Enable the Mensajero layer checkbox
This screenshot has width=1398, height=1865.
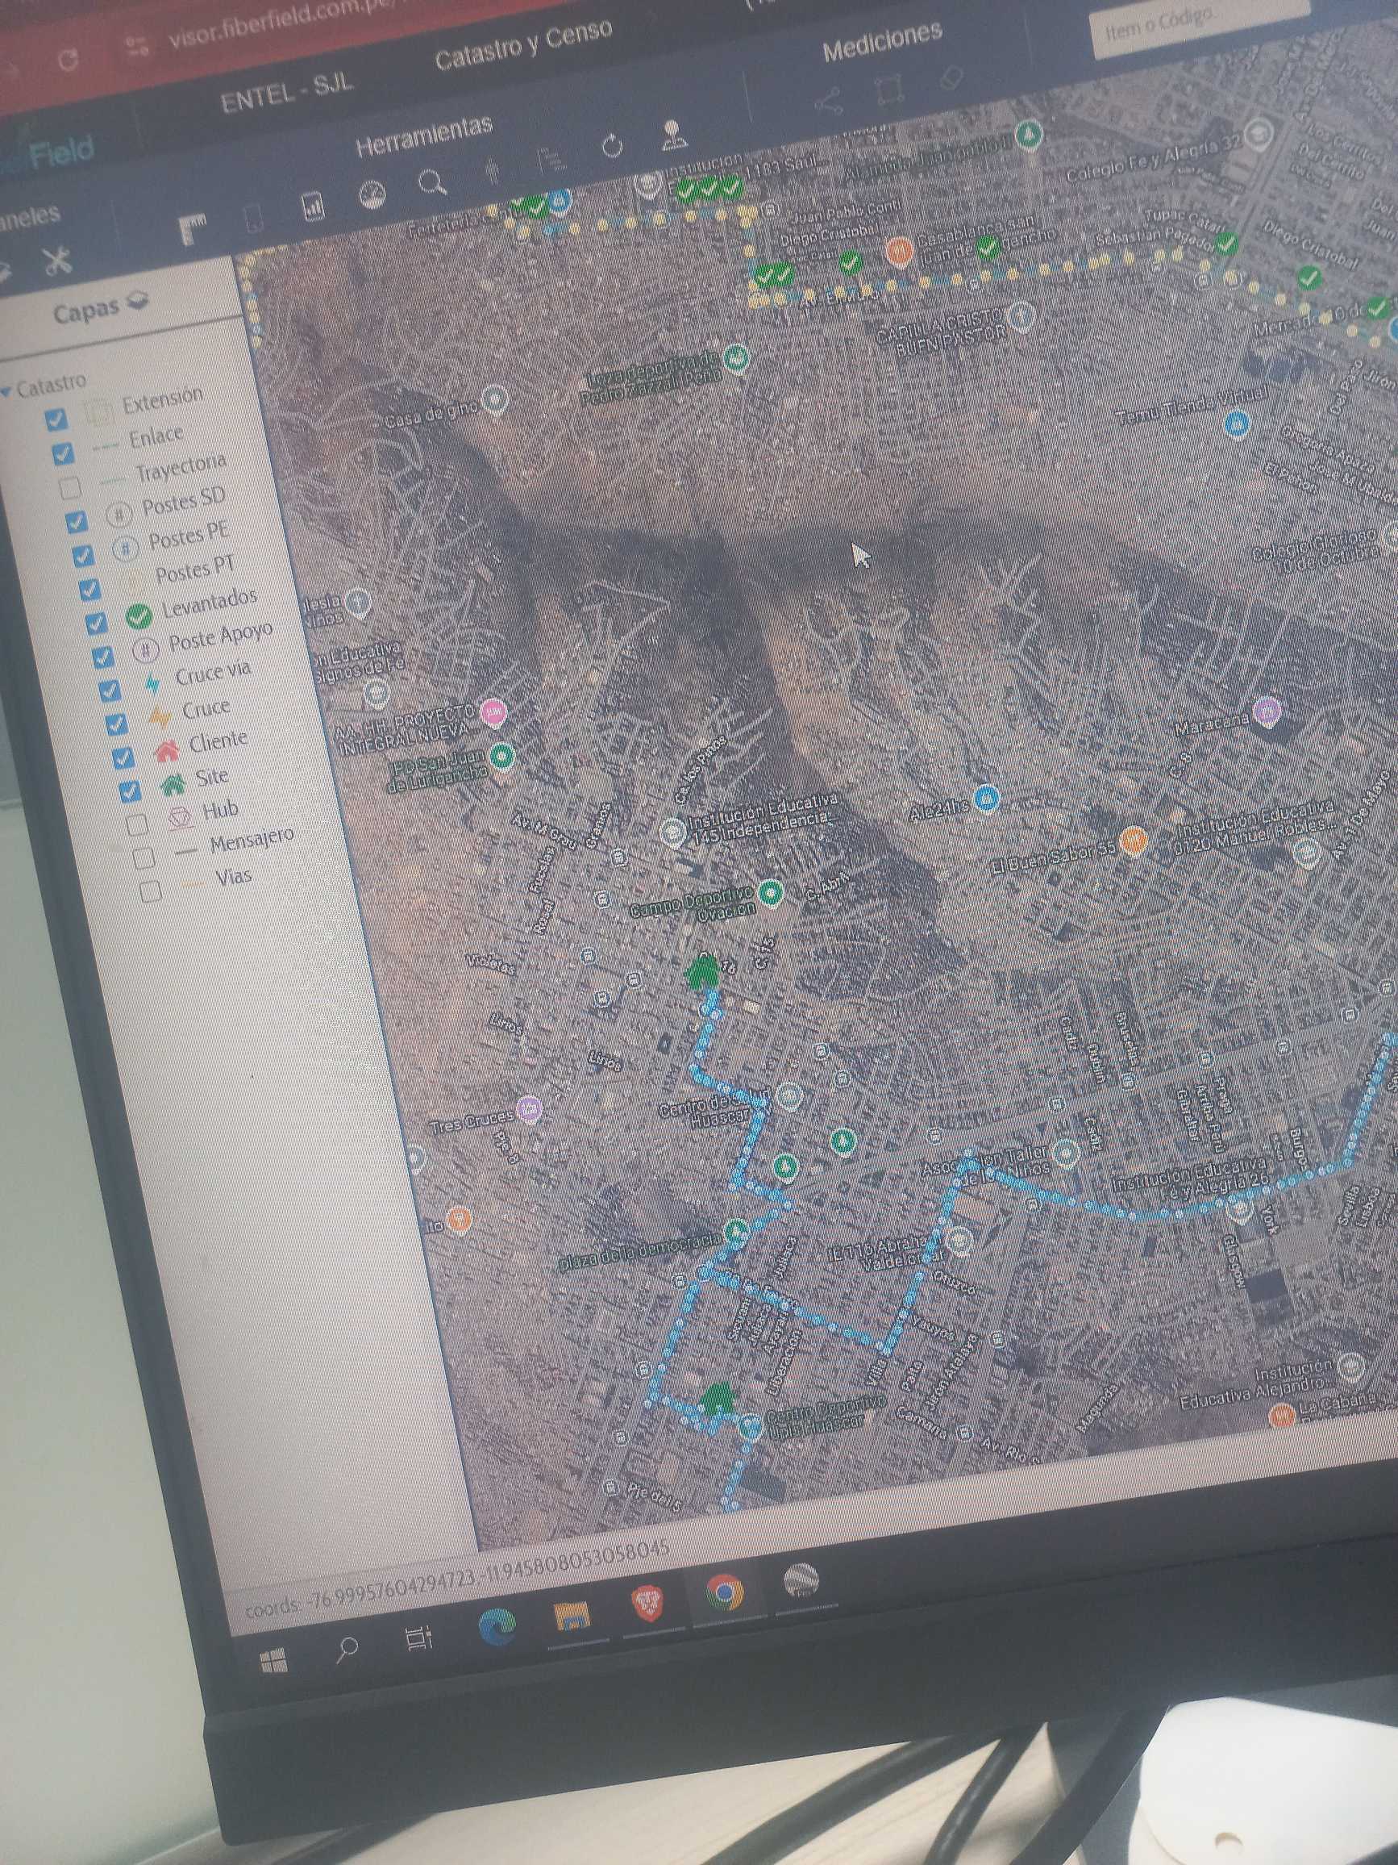(144, 858)
